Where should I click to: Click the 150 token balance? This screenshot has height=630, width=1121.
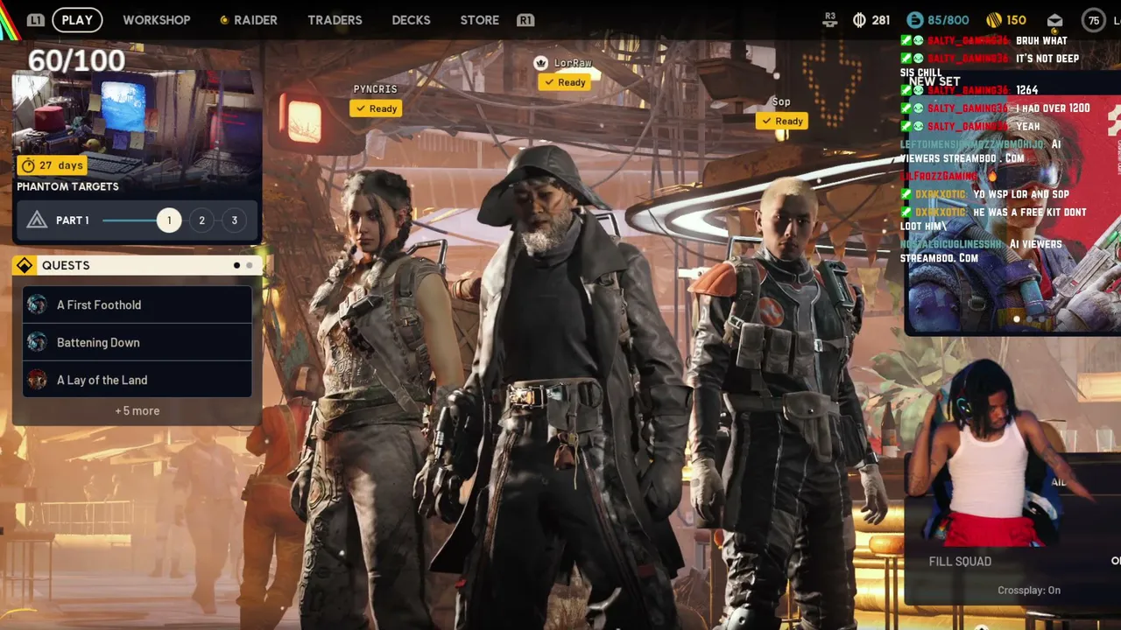(1016, 20)
